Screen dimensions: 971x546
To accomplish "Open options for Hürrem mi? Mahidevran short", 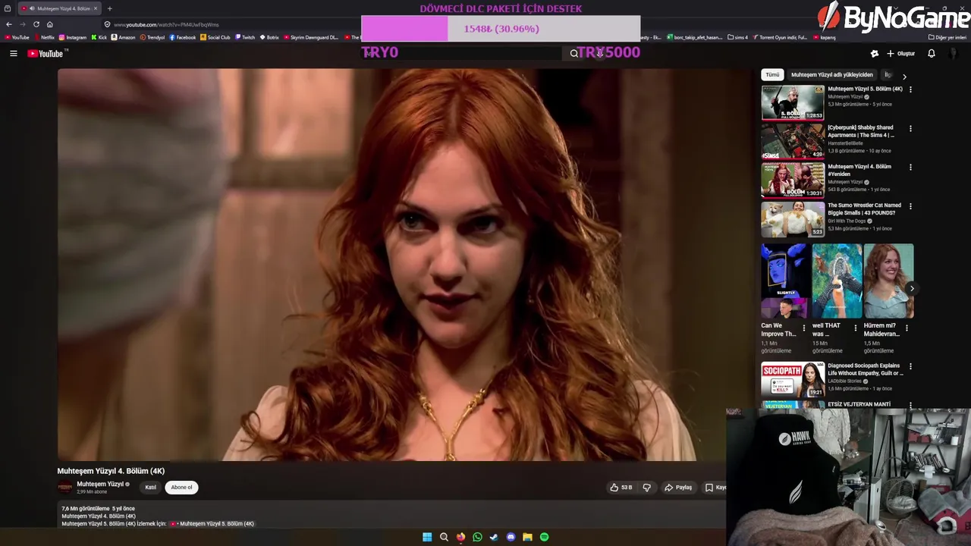I will click(907, 328).
